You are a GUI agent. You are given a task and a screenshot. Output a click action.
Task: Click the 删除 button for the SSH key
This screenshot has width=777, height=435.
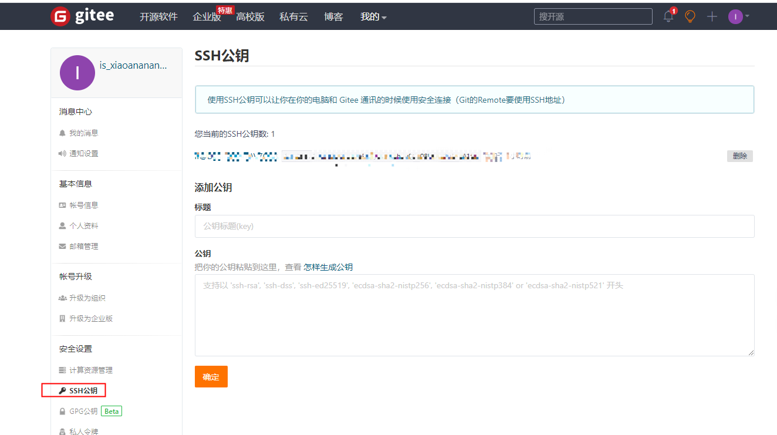pyautogui.click(x=740, y=156)
